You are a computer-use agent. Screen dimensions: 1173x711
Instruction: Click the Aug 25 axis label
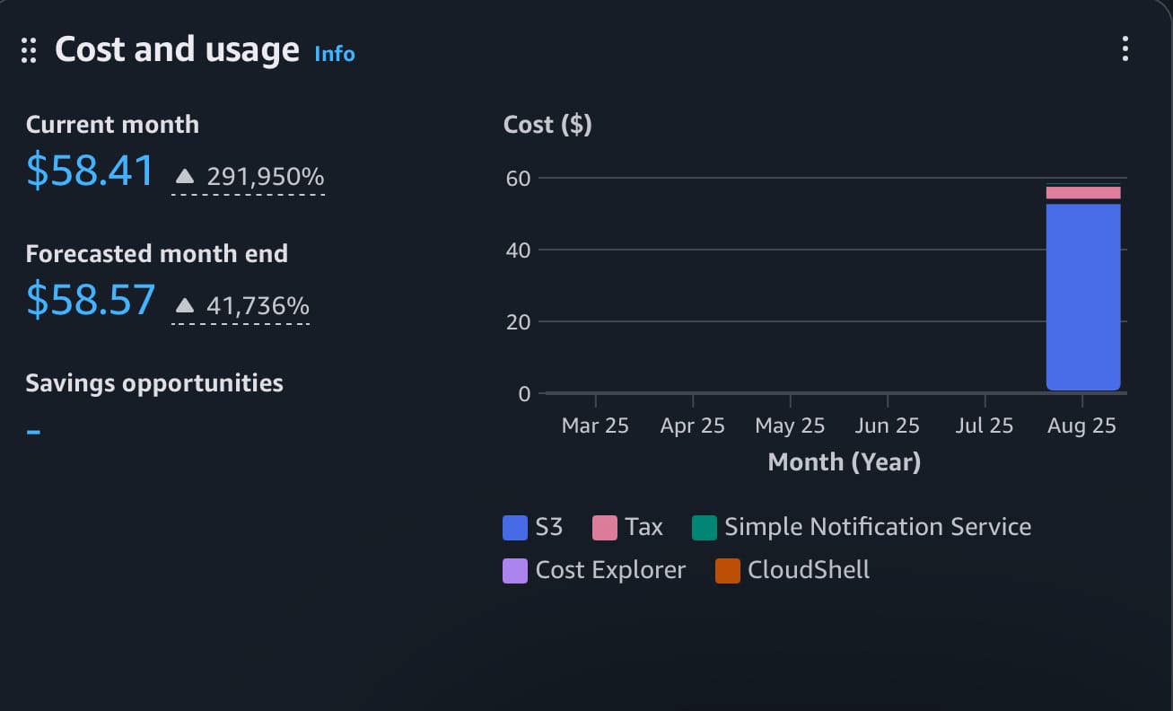(x=1081, y=426)
